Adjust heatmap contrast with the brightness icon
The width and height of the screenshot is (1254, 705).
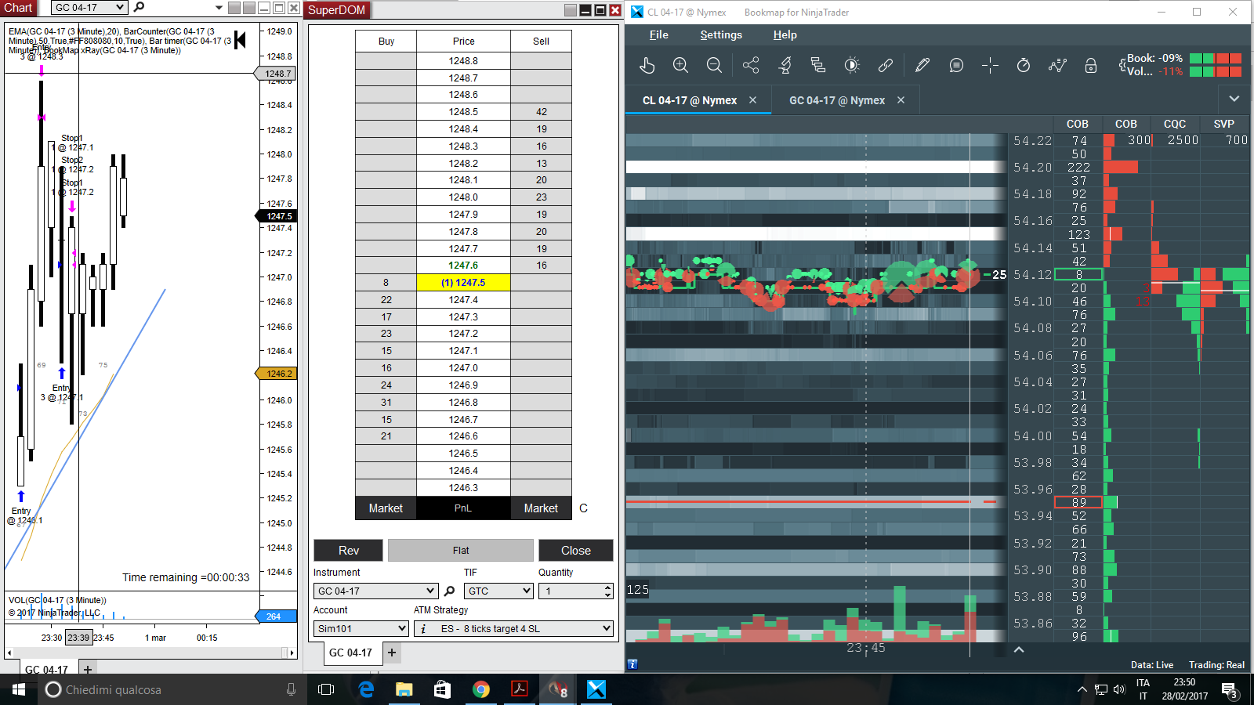(852, 66)
